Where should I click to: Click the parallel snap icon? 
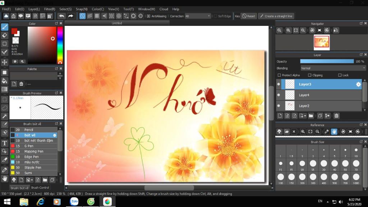[x=89, y=16]
